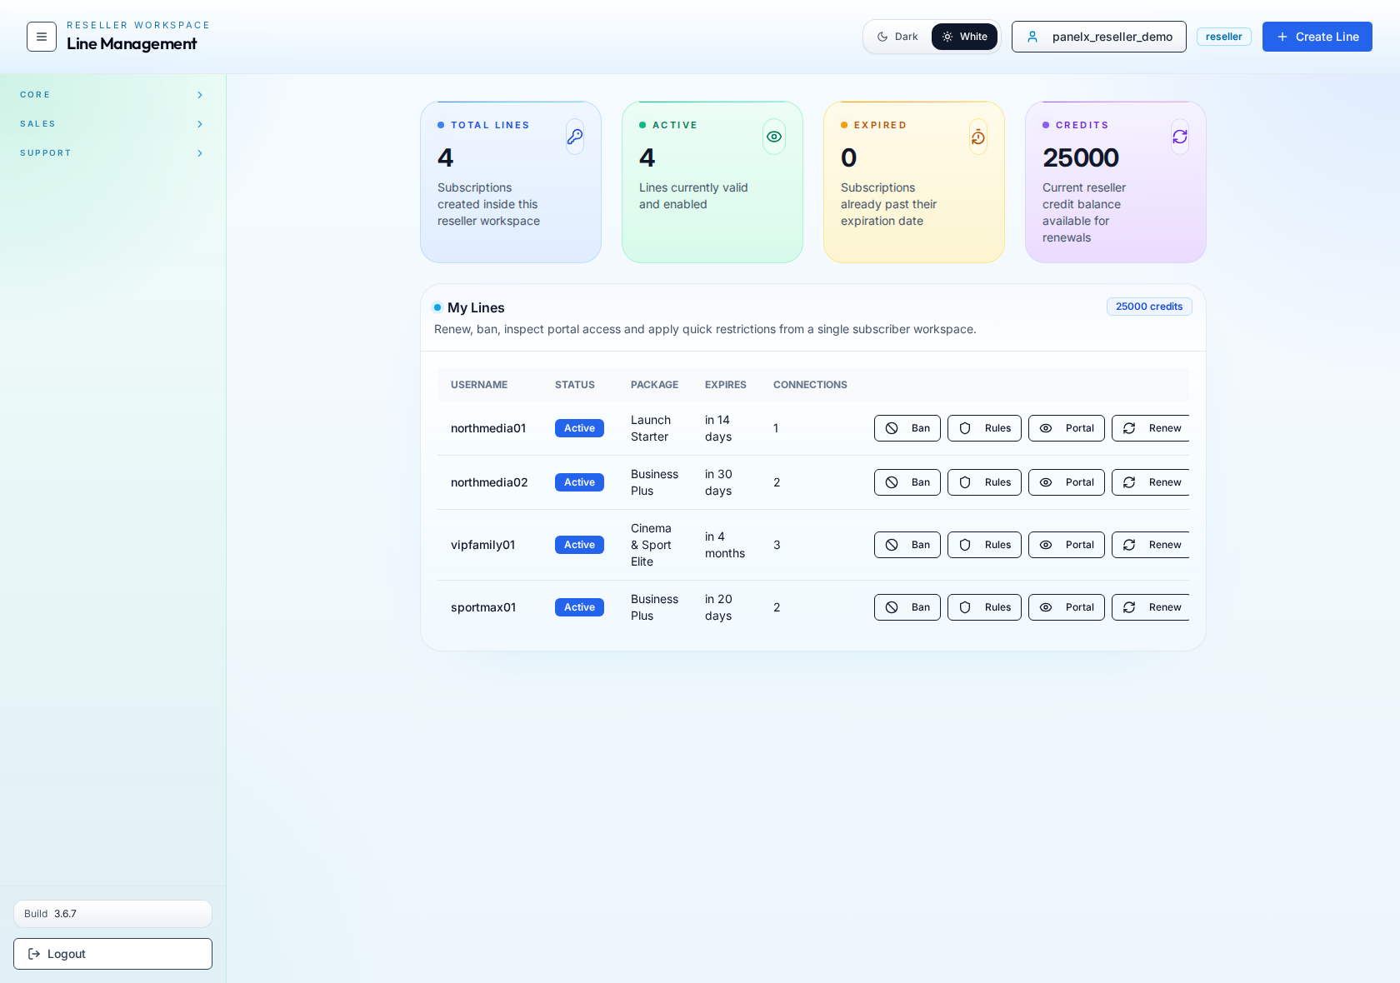Click the 25000 credits badge

click(1148, 307)
